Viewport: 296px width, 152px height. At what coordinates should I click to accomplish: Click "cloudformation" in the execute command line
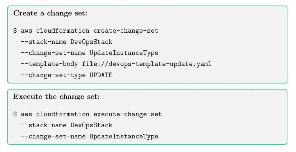coord(63,114)
